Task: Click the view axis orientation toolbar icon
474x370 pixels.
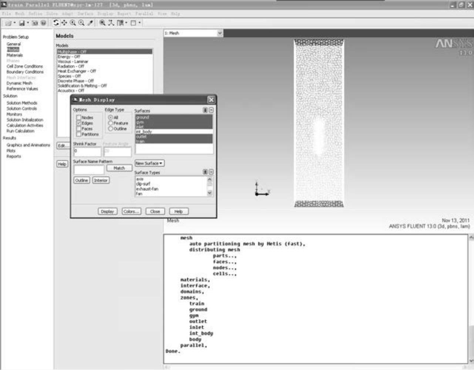Action: pyautogui.click(x=111, y=23)
